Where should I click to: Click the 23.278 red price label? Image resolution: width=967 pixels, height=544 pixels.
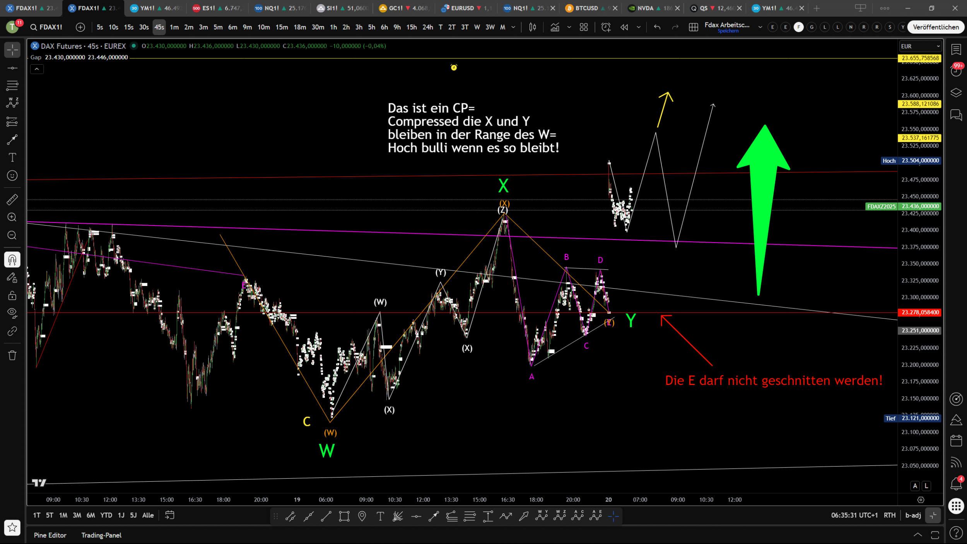tap(919, 312)
